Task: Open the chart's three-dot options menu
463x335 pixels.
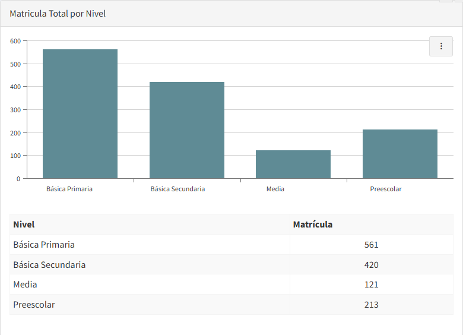Action: [440, 46]
